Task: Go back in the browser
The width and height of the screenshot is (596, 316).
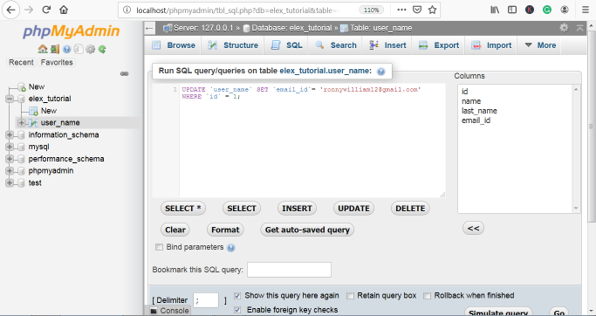Action: [11, 10]
